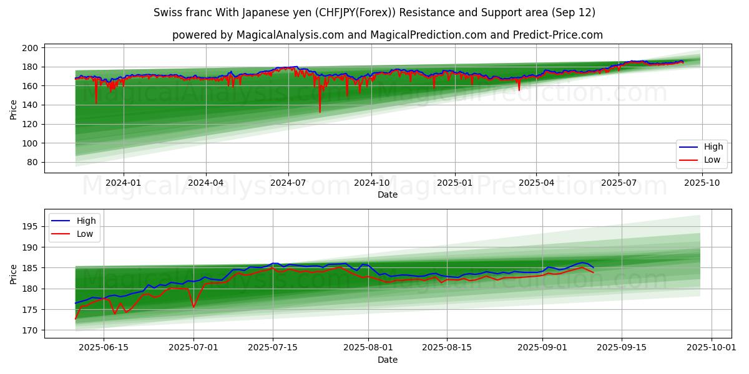Click the deep red low spike in August 2024
The width and height of the screenshot is (749, 374).
320,100
